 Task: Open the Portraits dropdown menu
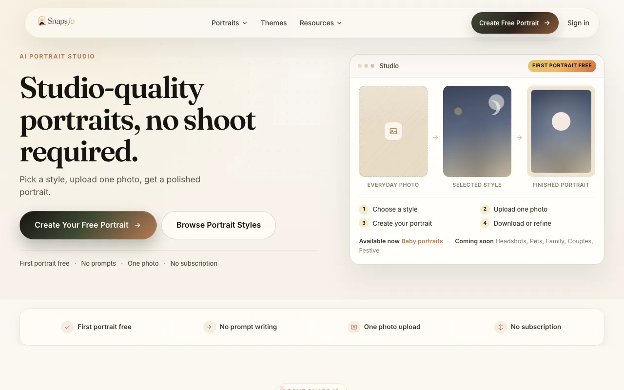point(230,23)
